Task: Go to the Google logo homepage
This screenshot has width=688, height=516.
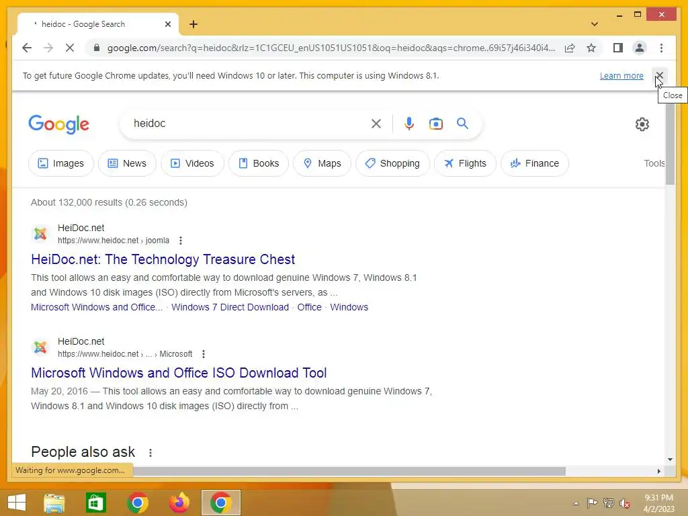Action: coord(59,124)
